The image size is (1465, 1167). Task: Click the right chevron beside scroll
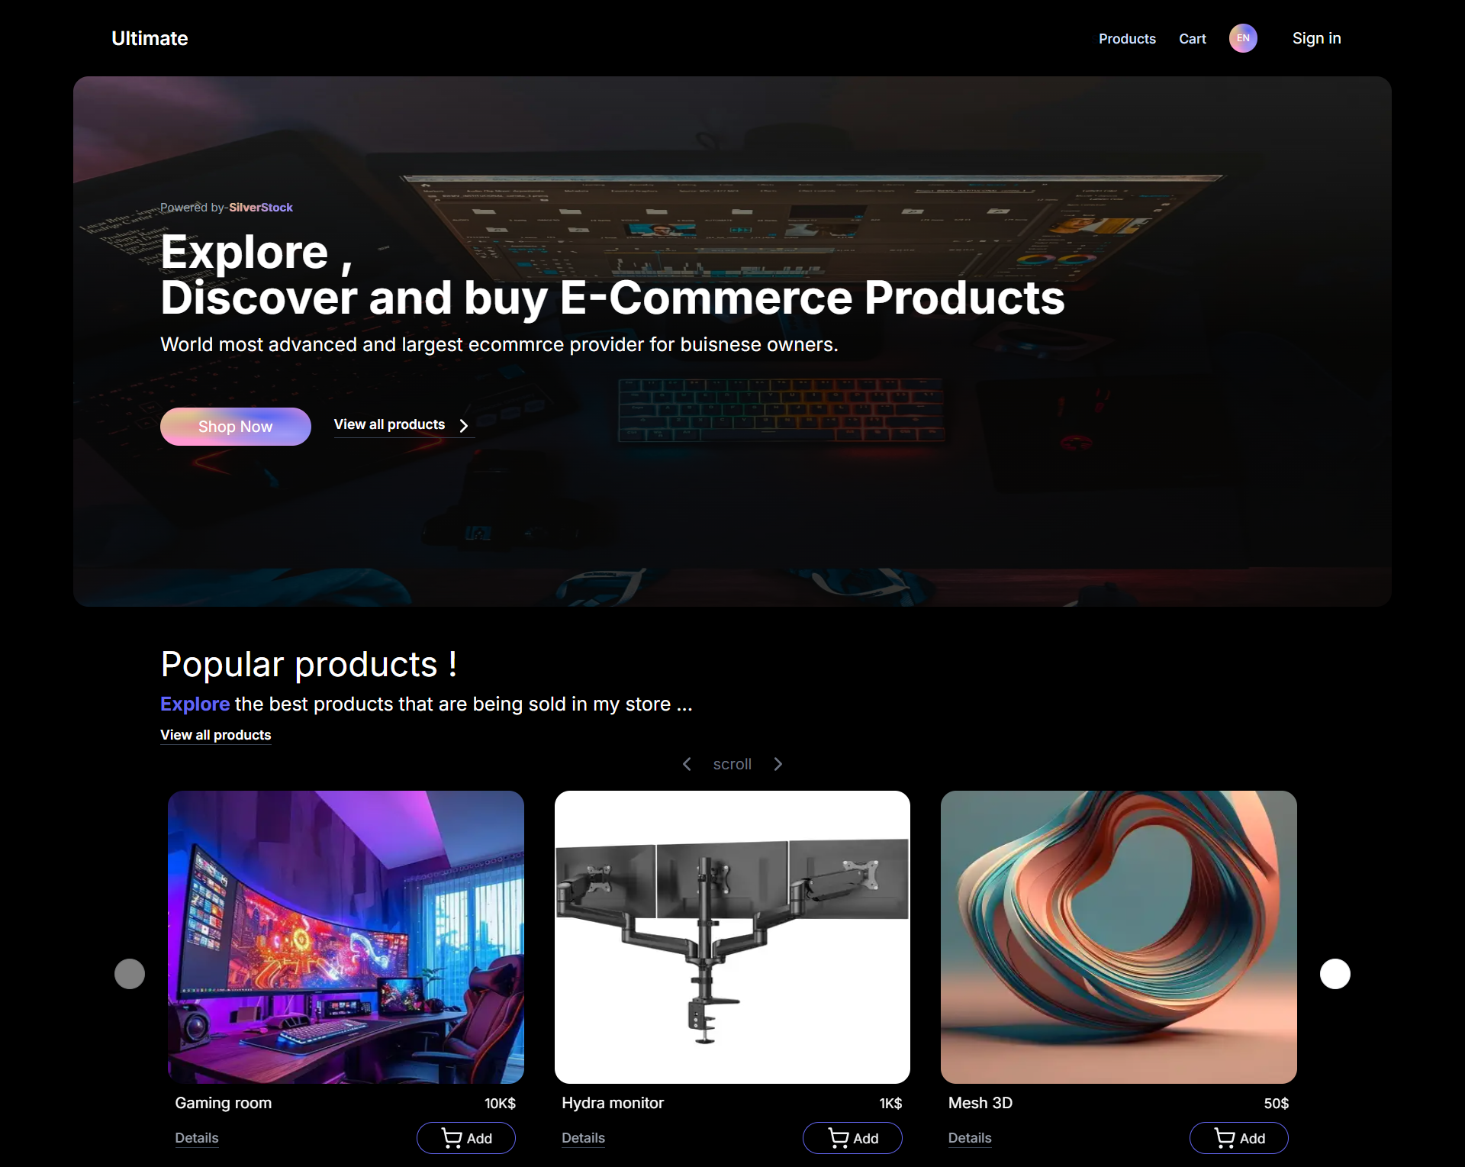point(778,764)
